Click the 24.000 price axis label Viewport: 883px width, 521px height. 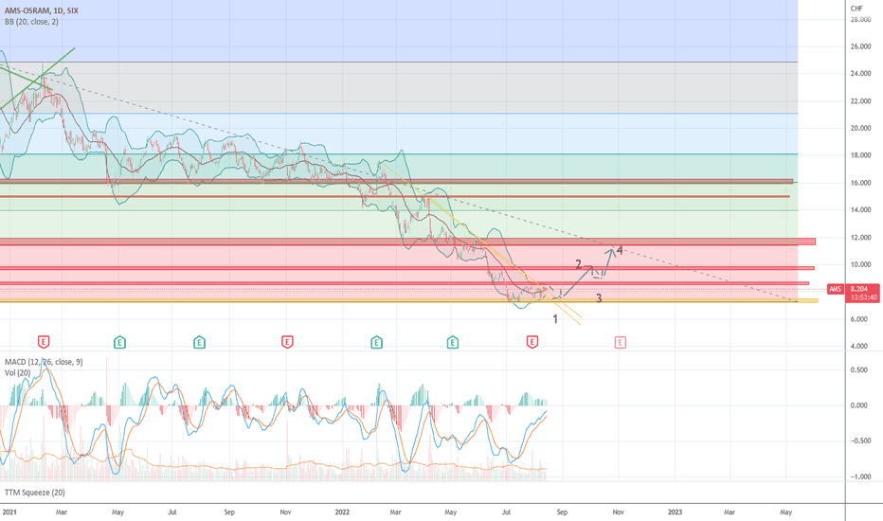click(x=860, y=73)
